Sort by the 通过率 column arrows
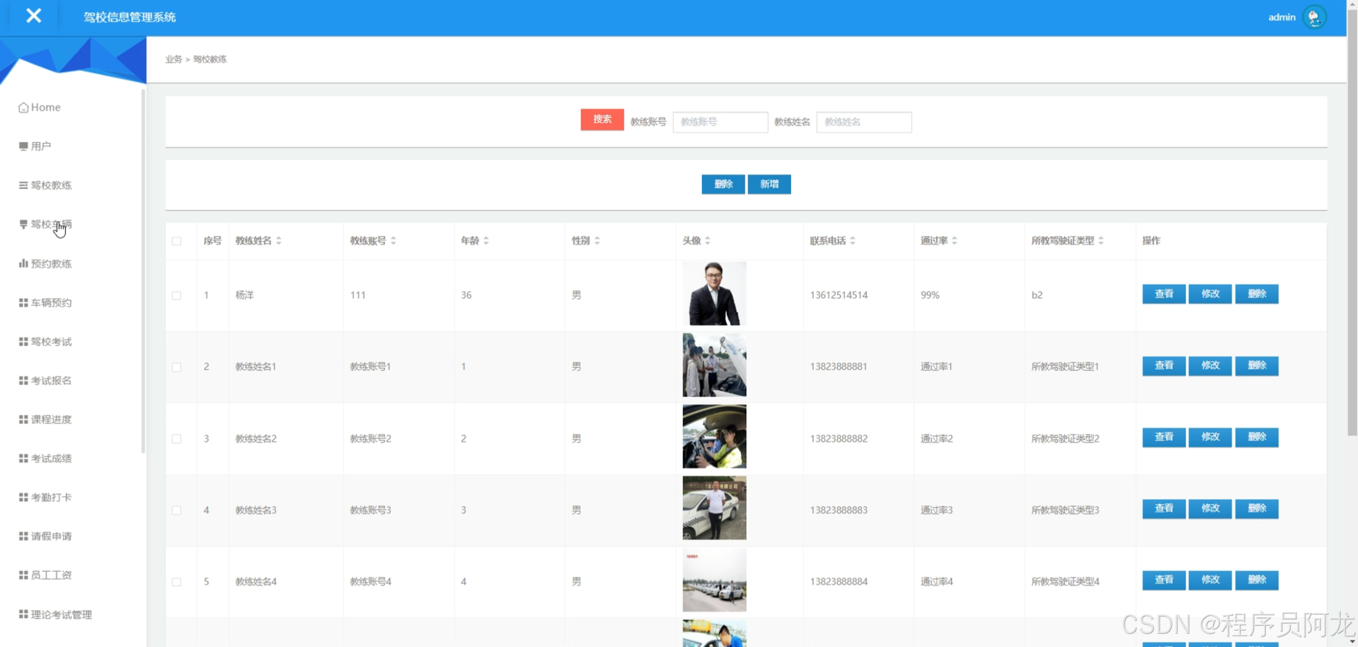Image resolution: width=1358 pixels, height=647 pixels. (954, 241)
